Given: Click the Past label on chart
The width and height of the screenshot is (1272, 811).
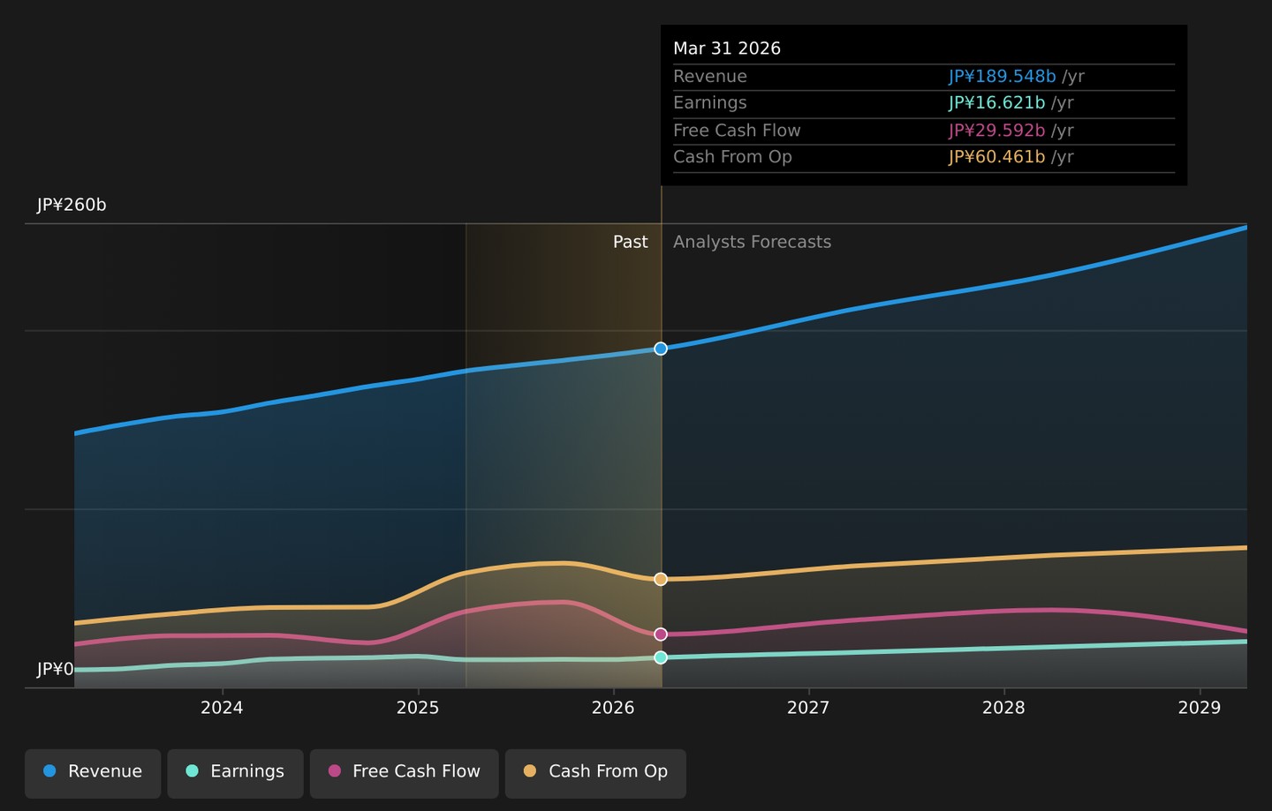Looking at the screenshot, I should [x=631, y=242].
